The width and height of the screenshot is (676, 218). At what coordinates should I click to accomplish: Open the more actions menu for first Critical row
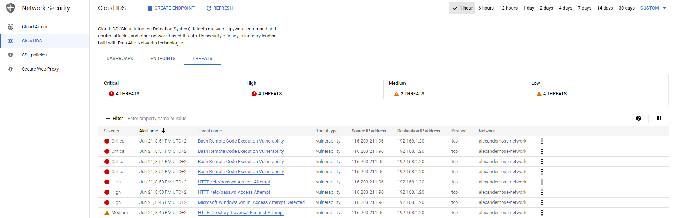coord(542,141)
